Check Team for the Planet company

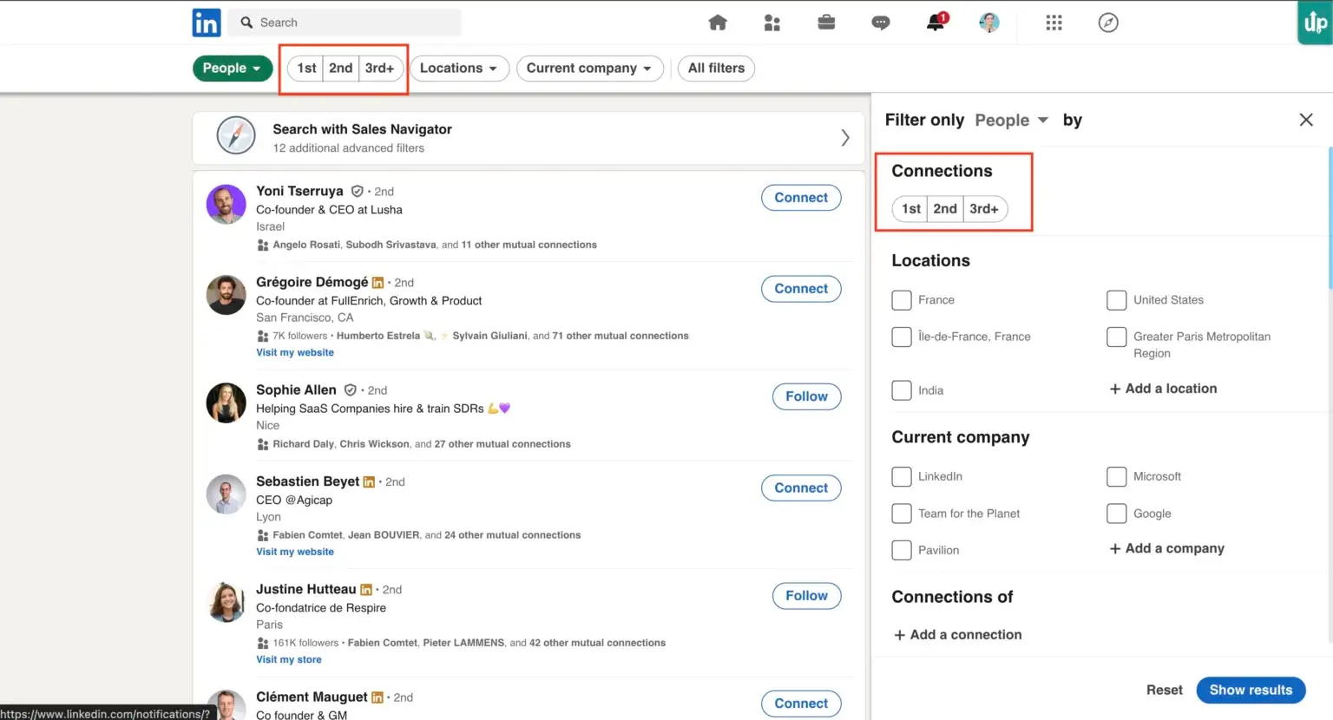point(902,514)
